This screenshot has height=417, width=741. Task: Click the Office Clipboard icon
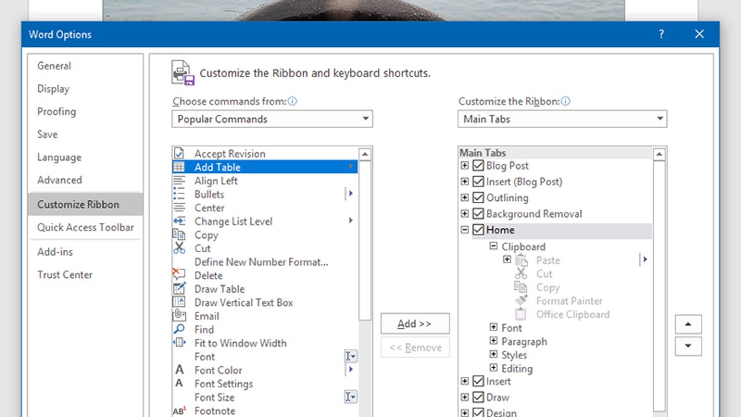pyautogui.click(x=521, y=314)
